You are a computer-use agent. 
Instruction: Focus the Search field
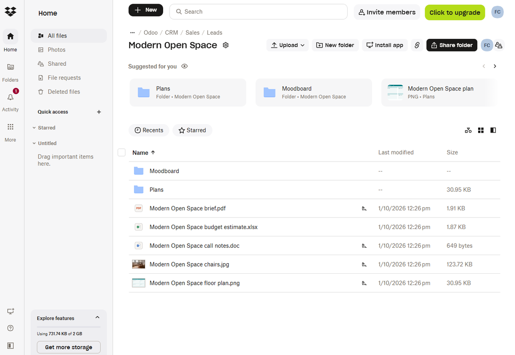point(258,12)
